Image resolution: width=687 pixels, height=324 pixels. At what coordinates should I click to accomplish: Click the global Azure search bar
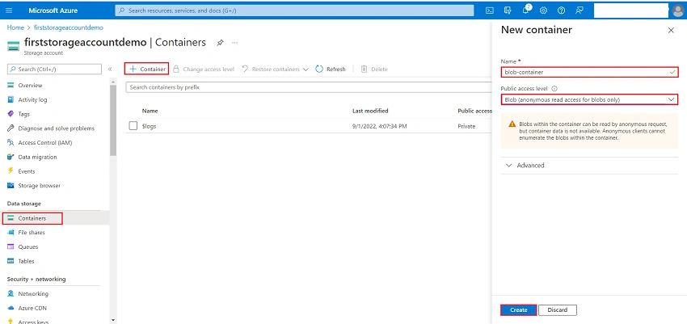[294, 11]
